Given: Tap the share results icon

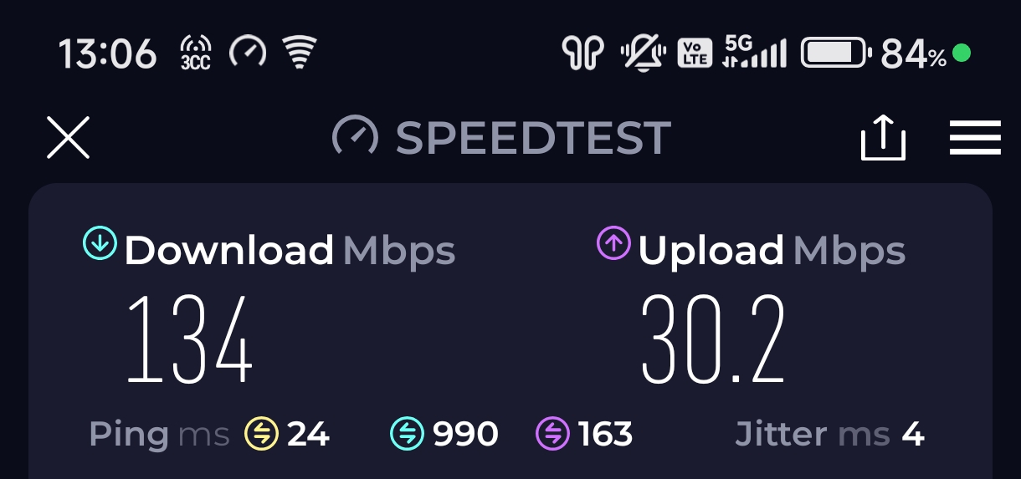Looking at the screenshot, I should click(x=883, y=137).
